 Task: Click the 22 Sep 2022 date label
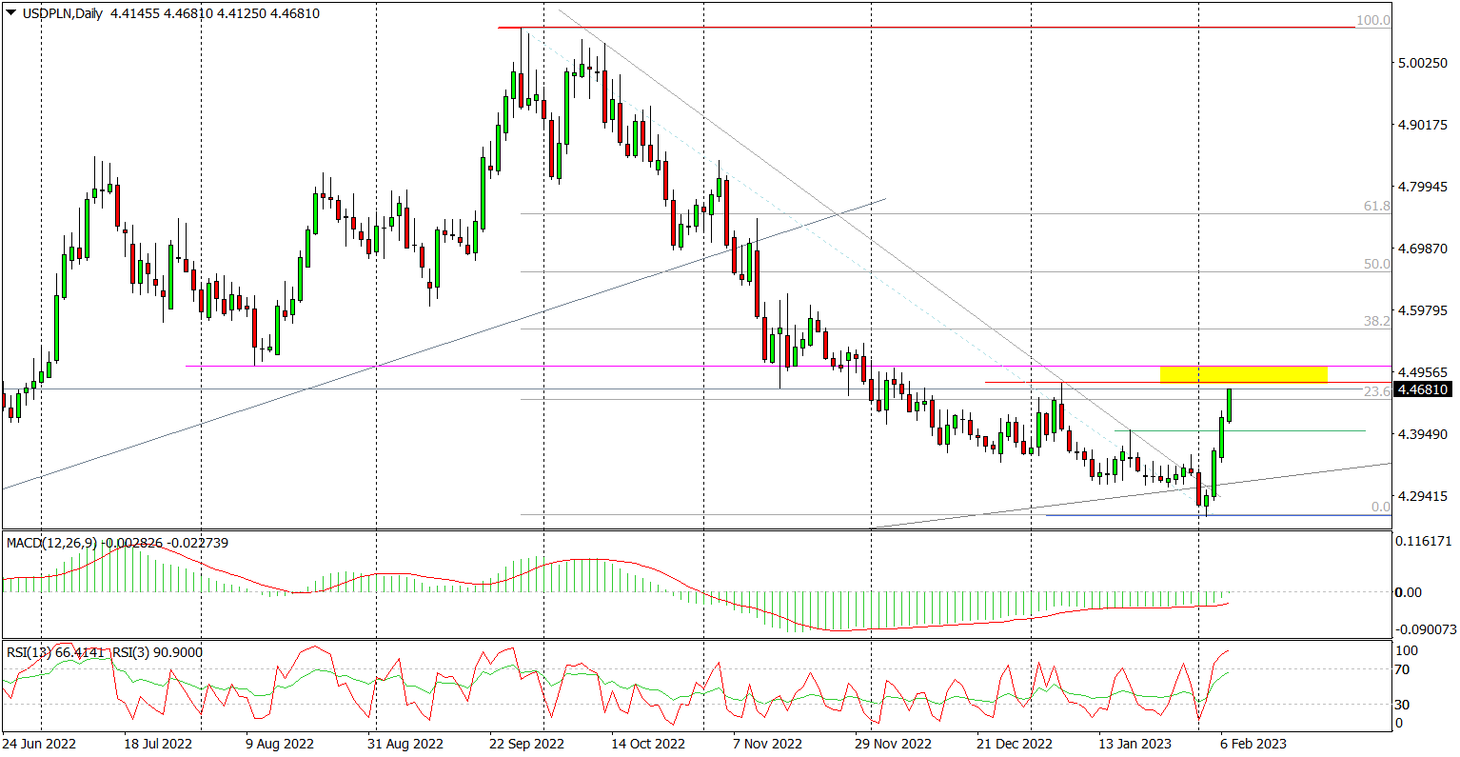524,742
